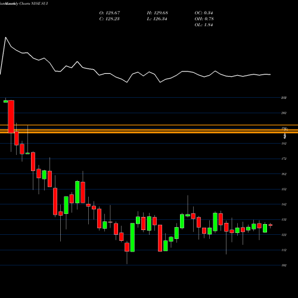The height and width of the screenshot is (298, 298).
Task: Click the "Charts NYSE SUI" title text
Action: click(34, 4)
